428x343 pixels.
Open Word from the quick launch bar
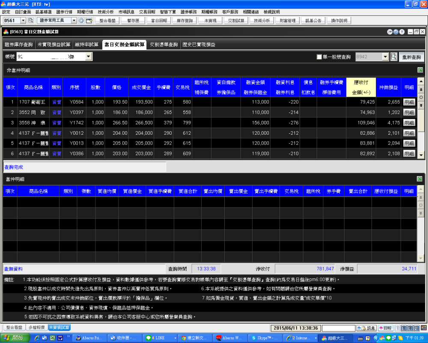[60, 338]
